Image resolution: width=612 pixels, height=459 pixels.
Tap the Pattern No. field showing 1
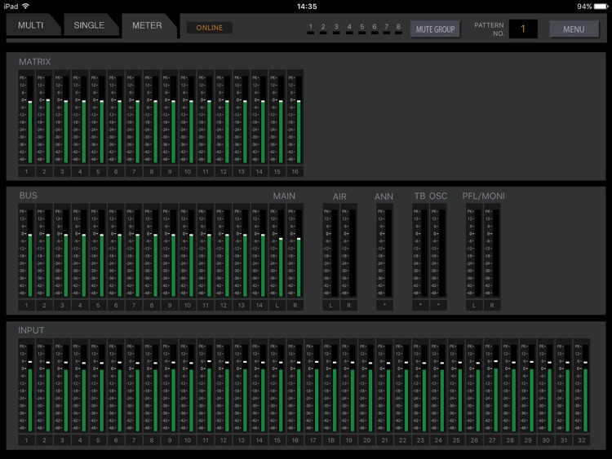pyautogui.click(x=523, y=29)
